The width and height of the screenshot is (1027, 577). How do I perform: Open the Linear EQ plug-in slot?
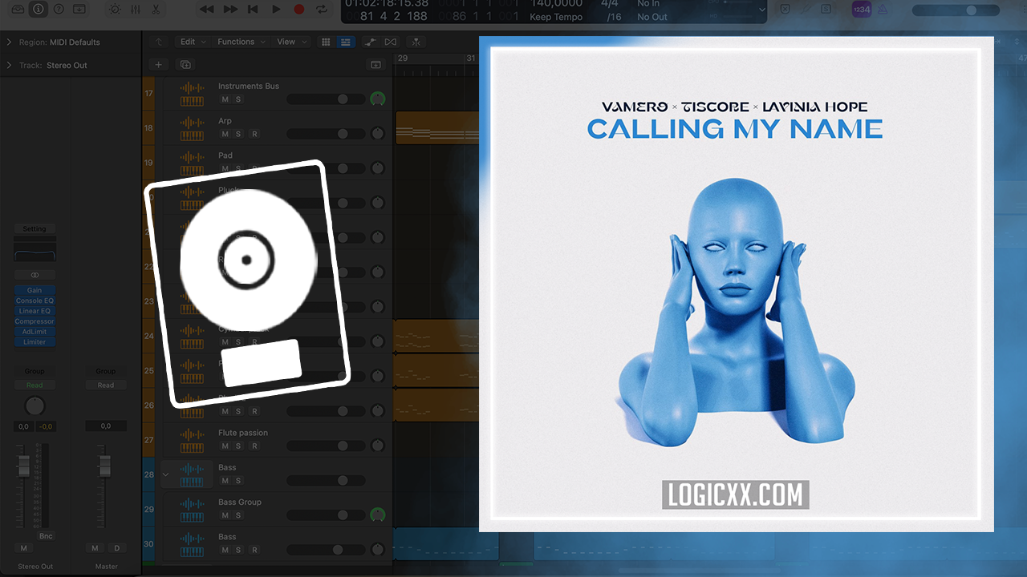[35, 312]
